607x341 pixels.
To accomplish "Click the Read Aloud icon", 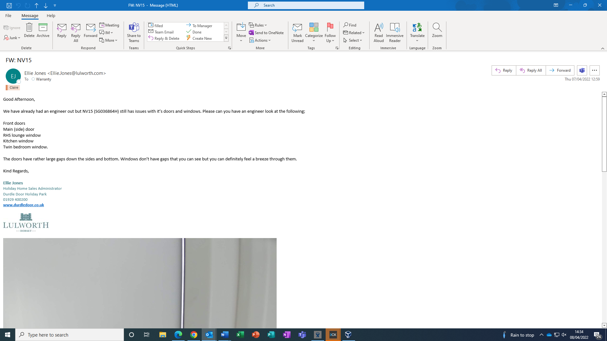I will [x=378, y=28].
